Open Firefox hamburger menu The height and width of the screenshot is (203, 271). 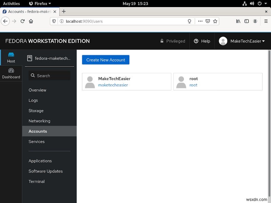point(266,21)
